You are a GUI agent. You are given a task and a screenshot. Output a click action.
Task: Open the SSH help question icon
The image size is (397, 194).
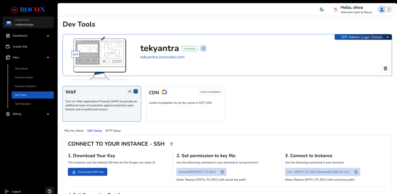point(171,144)
